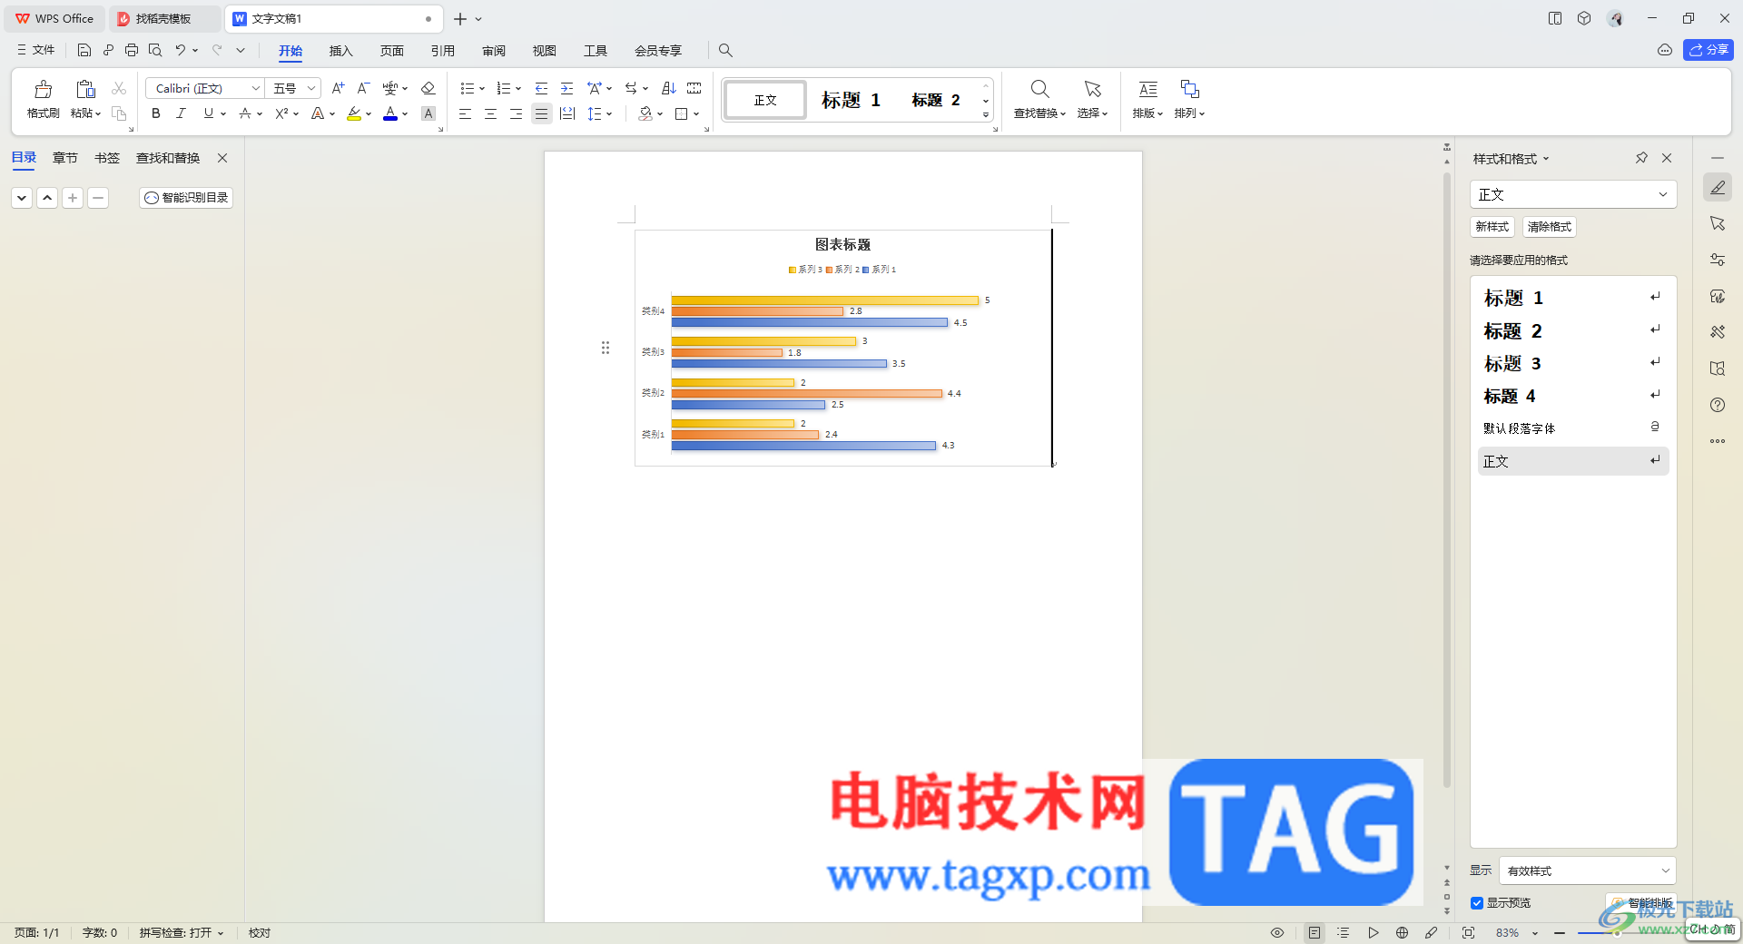Viewport: 1743px width, 944px height.
Task: Click the numbered list icon
Action: (x=504, y=88)
